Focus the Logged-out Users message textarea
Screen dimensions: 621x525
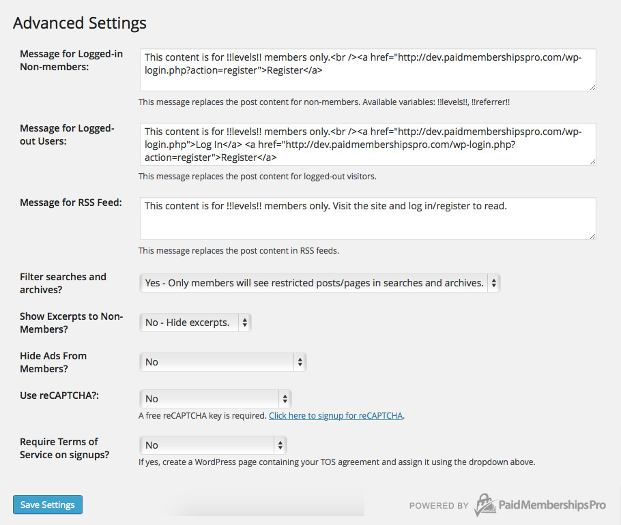click(367, 144)
